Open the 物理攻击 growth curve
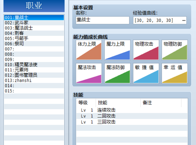 point(146,50)
